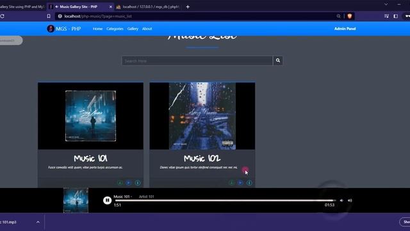Open info details on the Music 101 card

(x=138, y=182)
